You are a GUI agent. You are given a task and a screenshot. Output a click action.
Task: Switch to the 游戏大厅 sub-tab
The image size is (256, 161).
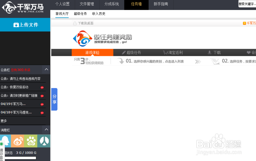(62, 14)
